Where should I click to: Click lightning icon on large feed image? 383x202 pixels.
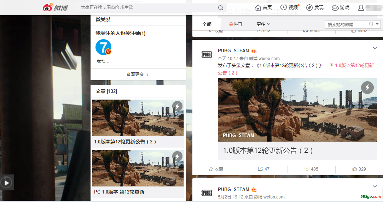(x=367, y=88)
